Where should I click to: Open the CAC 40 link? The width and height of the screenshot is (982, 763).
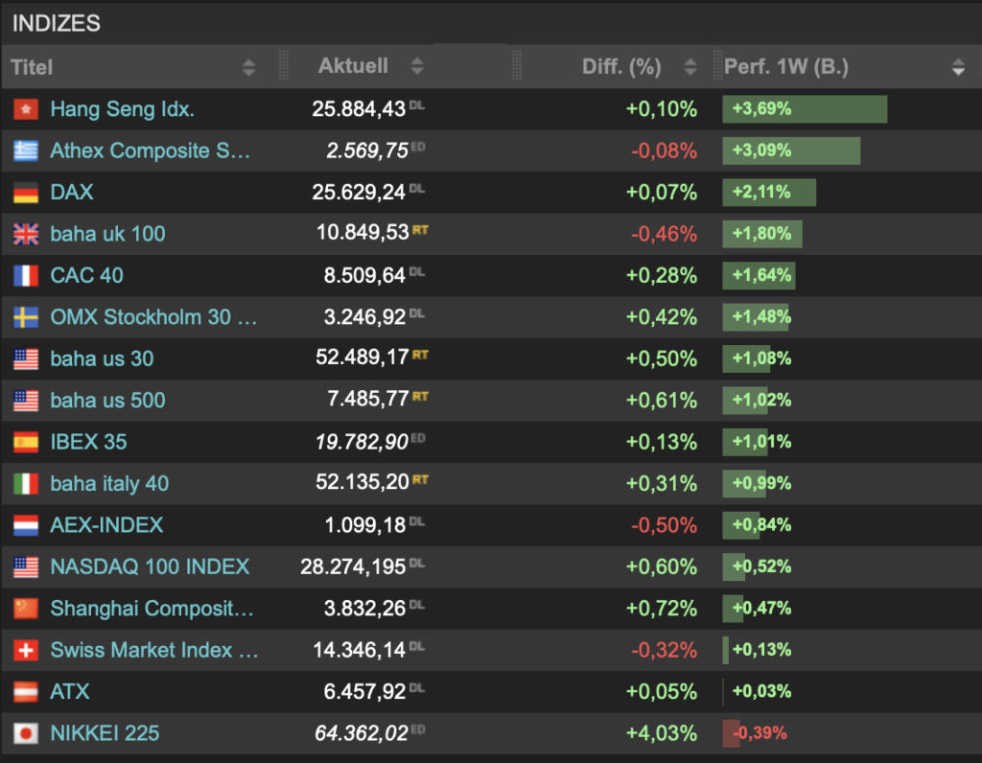point(86,275)
